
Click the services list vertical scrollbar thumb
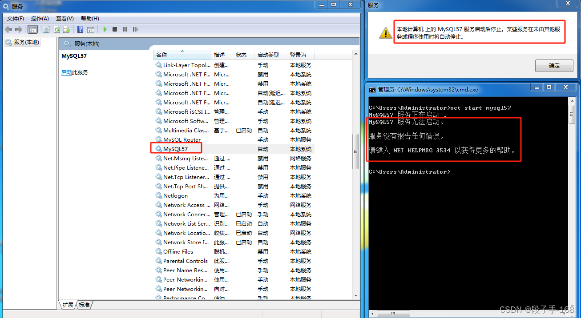pos(355,151)
